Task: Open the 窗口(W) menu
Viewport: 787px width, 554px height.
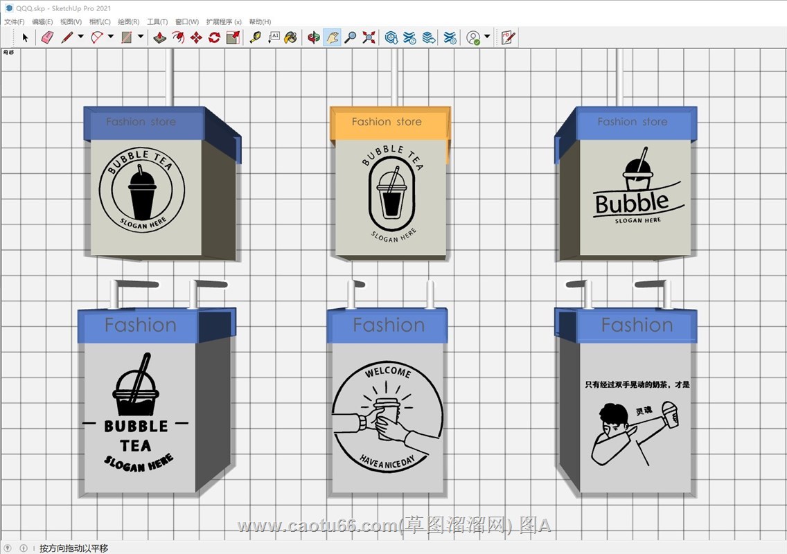Action: [187, 21]
